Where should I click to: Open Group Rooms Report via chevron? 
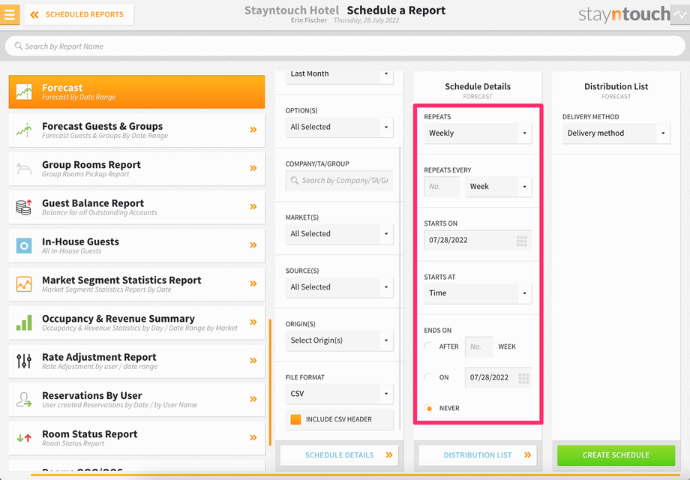coord(253,168)
